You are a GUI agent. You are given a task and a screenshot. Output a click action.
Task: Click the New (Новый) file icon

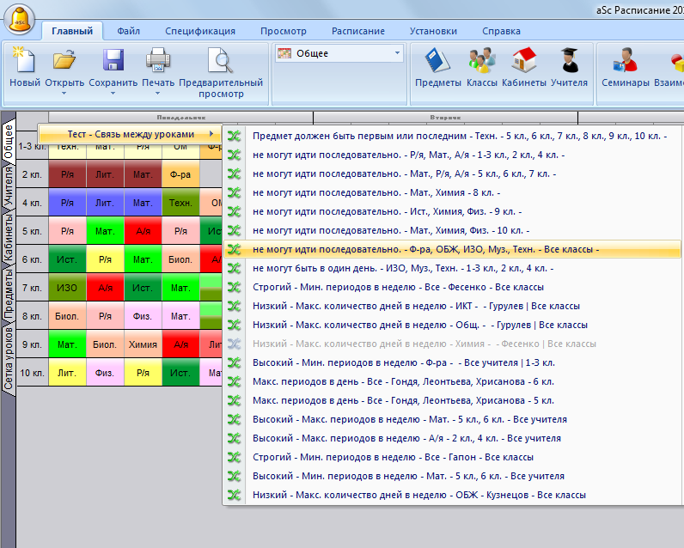click(x=24, y=62)
